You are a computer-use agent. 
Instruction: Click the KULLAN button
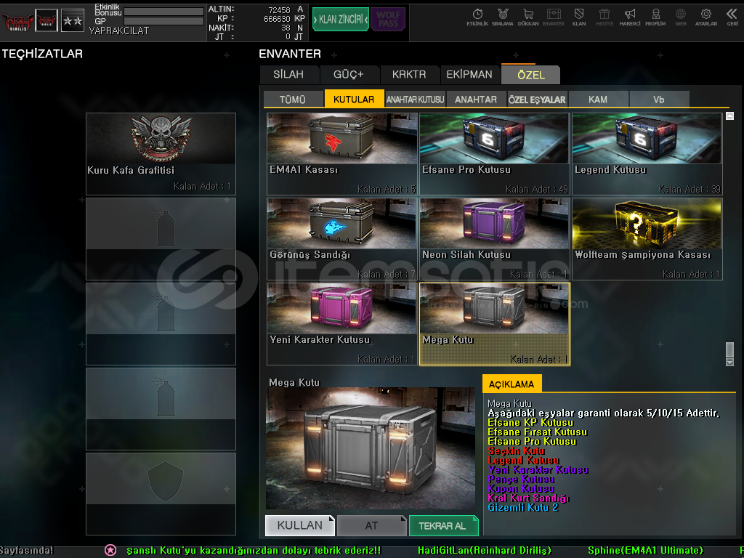point(300,525)
